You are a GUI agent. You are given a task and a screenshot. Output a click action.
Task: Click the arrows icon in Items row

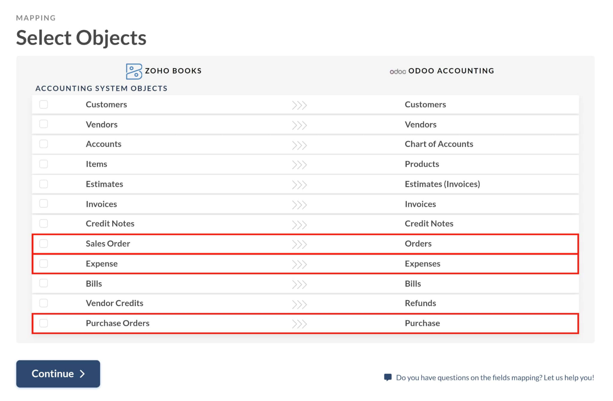tap(300, 165)
